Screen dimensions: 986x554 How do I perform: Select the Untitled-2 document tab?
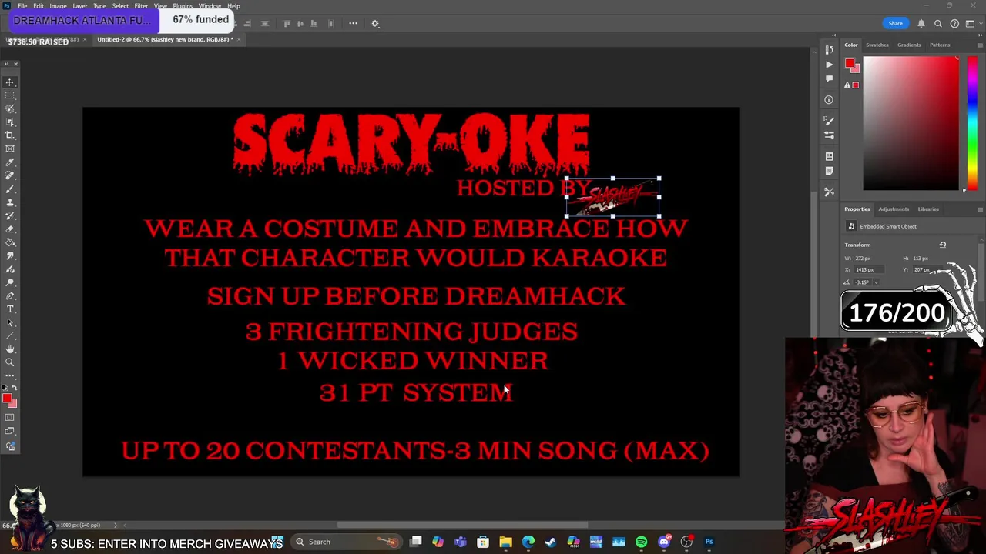click(165, 39)
